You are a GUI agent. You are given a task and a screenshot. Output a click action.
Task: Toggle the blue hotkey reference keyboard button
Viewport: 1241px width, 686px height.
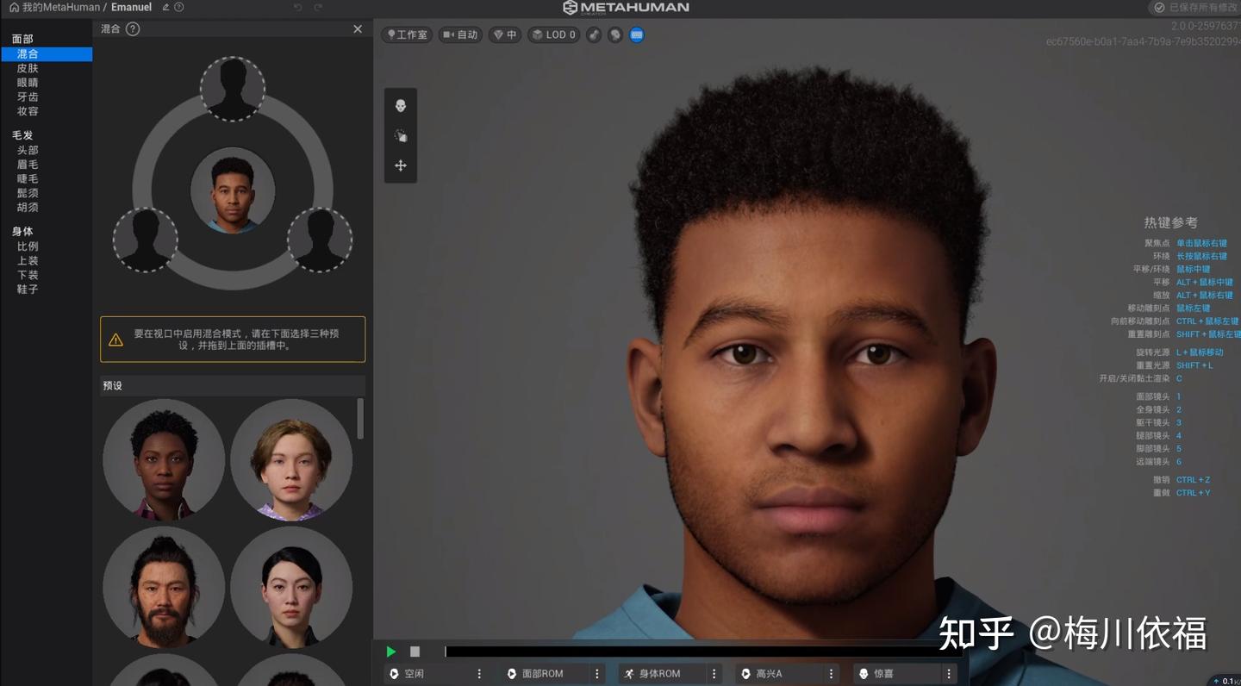pos(637,35)
